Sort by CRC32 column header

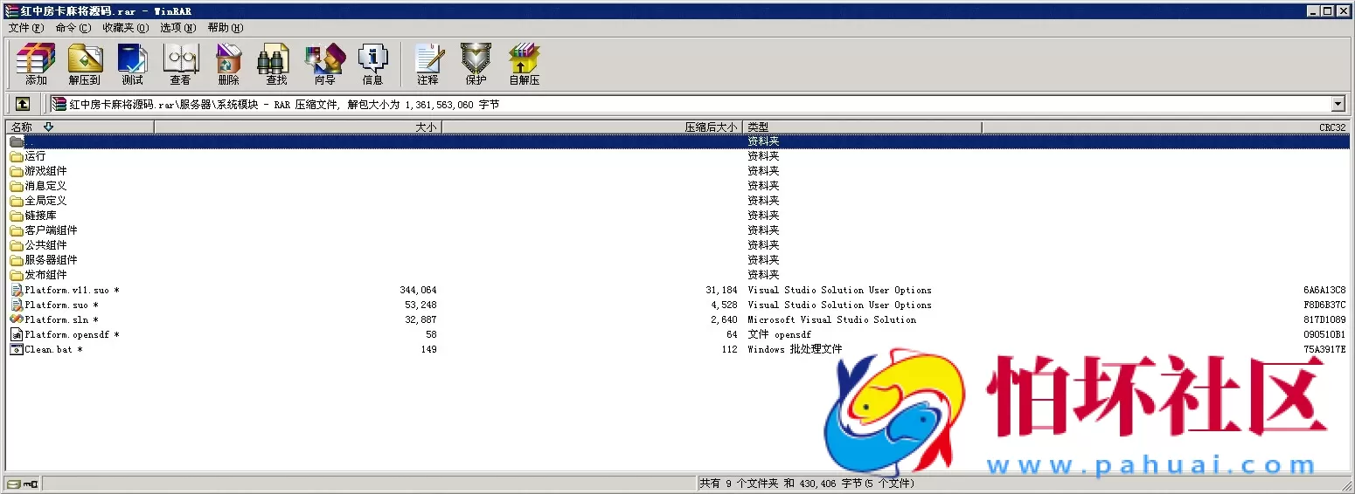[x=1165, y=127]
